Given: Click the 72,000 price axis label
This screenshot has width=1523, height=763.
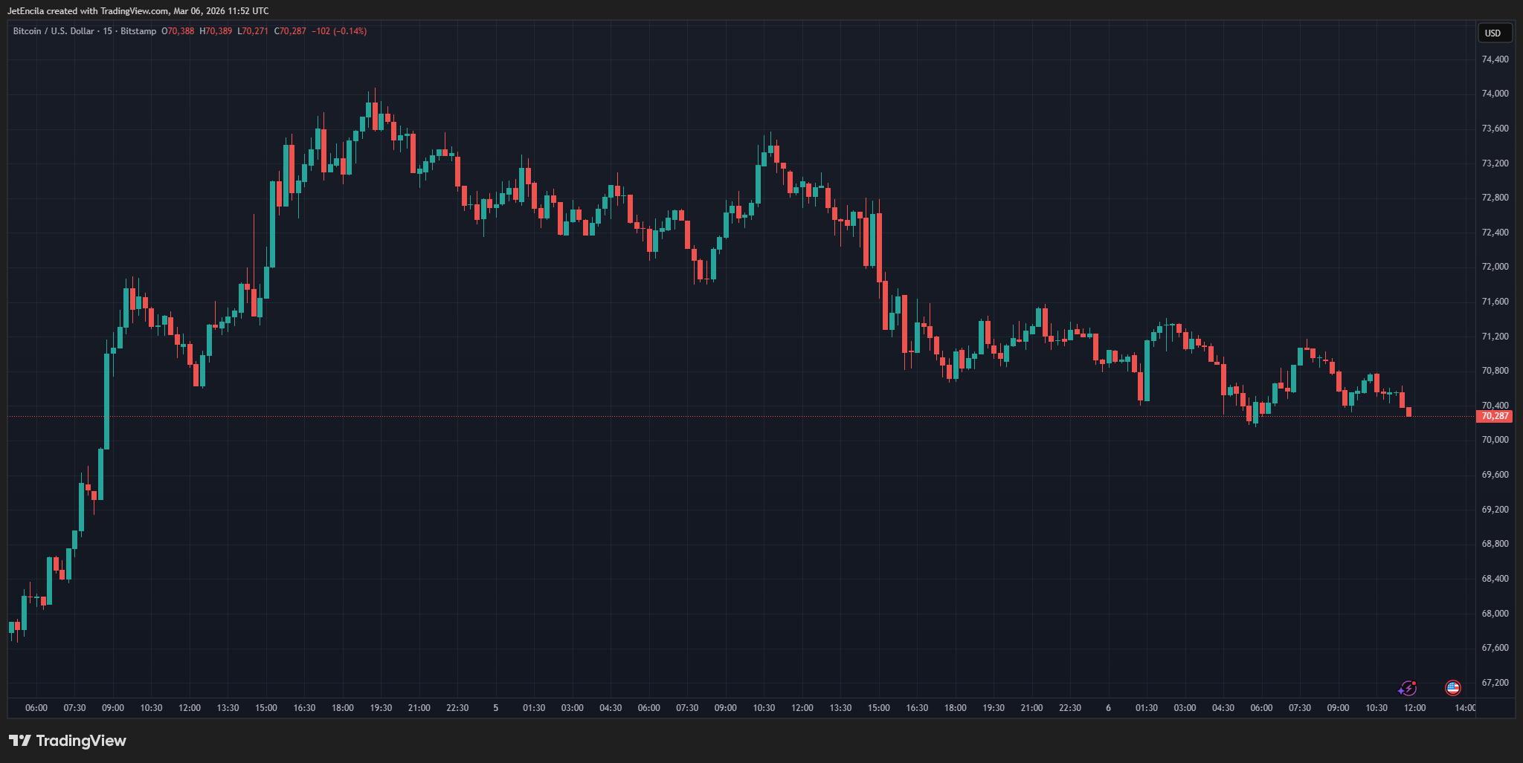Looking at the screenshot, I should click(x=1495, y=267).
